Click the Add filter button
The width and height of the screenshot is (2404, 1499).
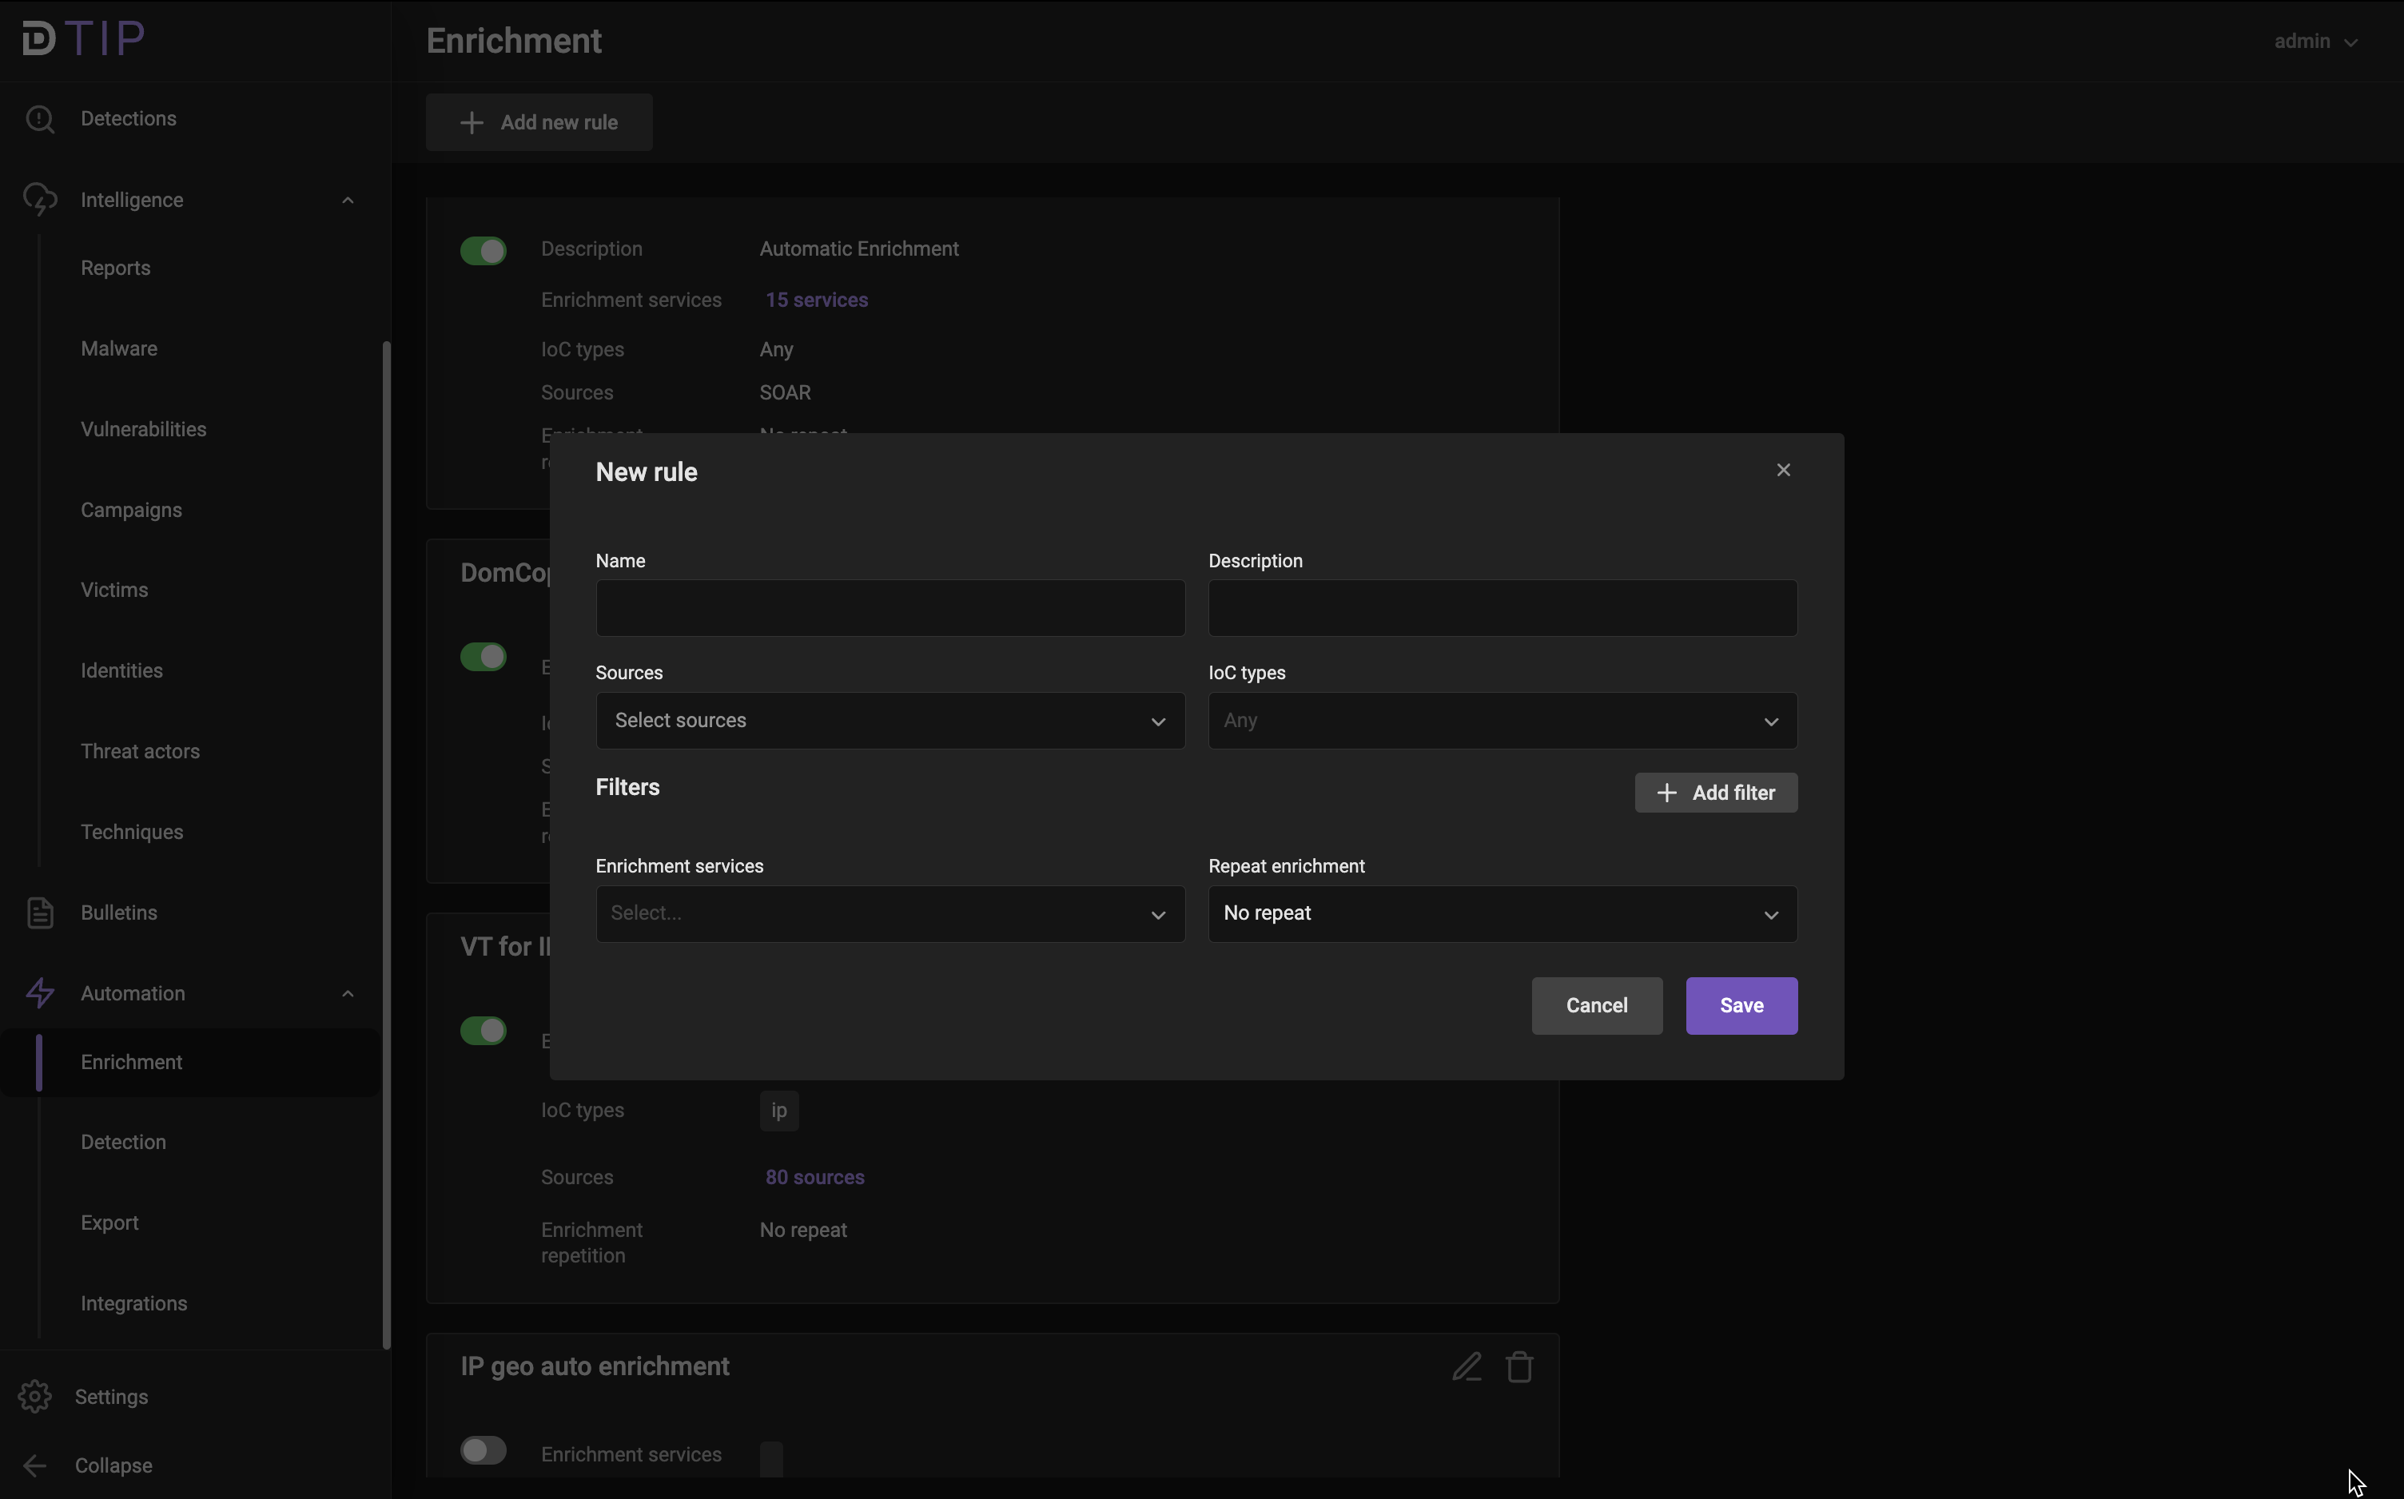(1715, 793)
